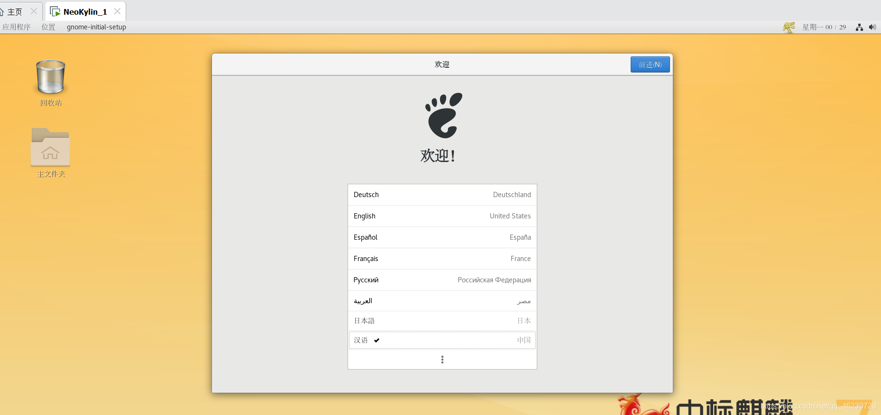Open the 应用程序 menu
This screenshot has height=415, width=881.
17,27
